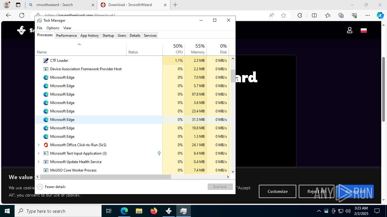Expand Microsoft Text Input Application group
The width and height of the screenshot is (387, 217).
click(38, 153)
